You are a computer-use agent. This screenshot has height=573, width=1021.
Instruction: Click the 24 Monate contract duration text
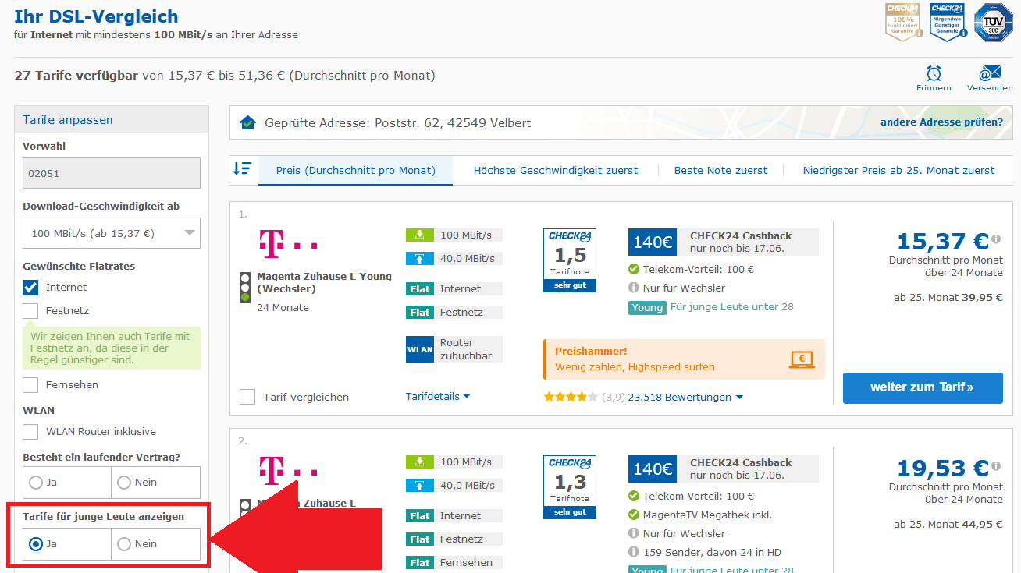click(x=283, y=307)
